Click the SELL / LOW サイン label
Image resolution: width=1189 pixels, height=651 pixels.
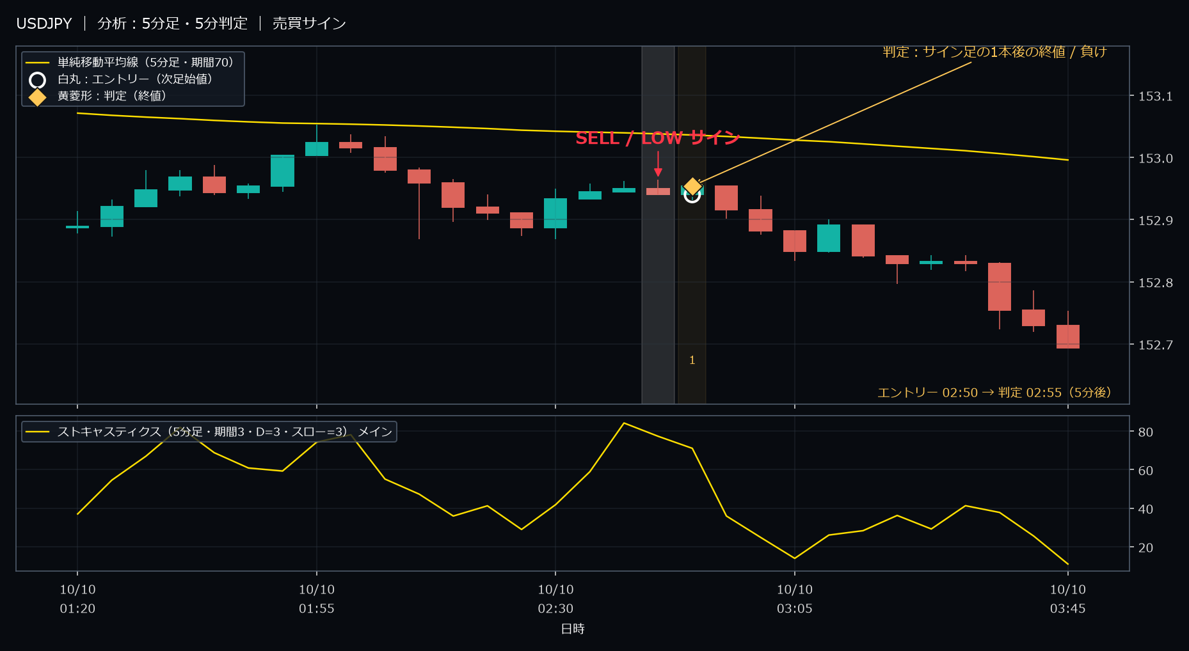click(x=658, y=138)
